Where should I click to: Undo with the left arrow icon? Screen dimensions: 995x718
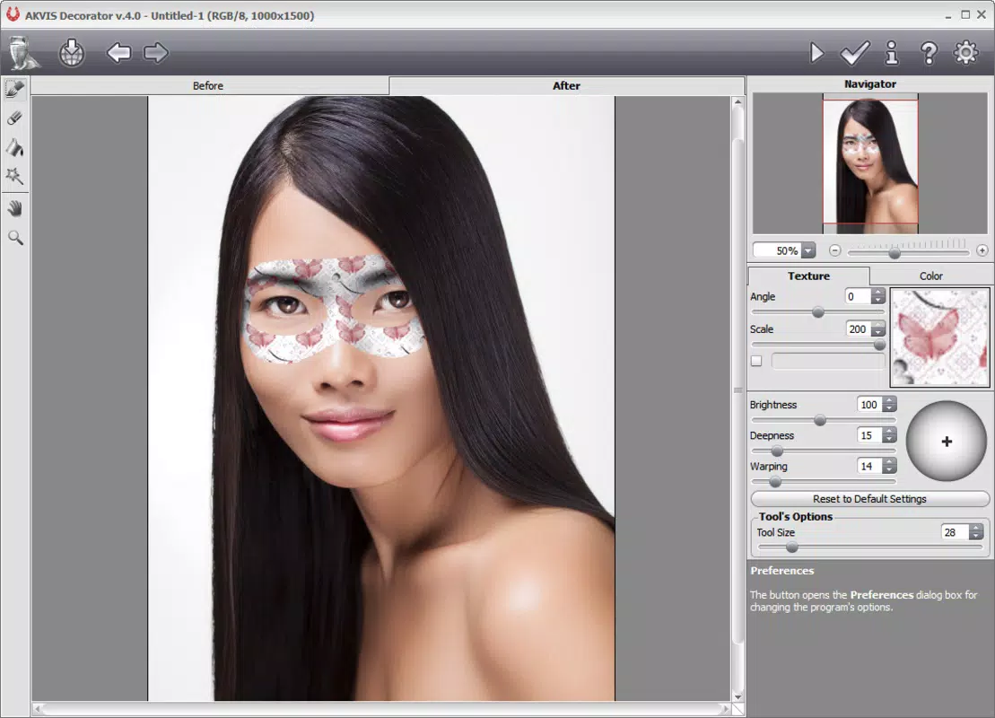tap(118, 53)
